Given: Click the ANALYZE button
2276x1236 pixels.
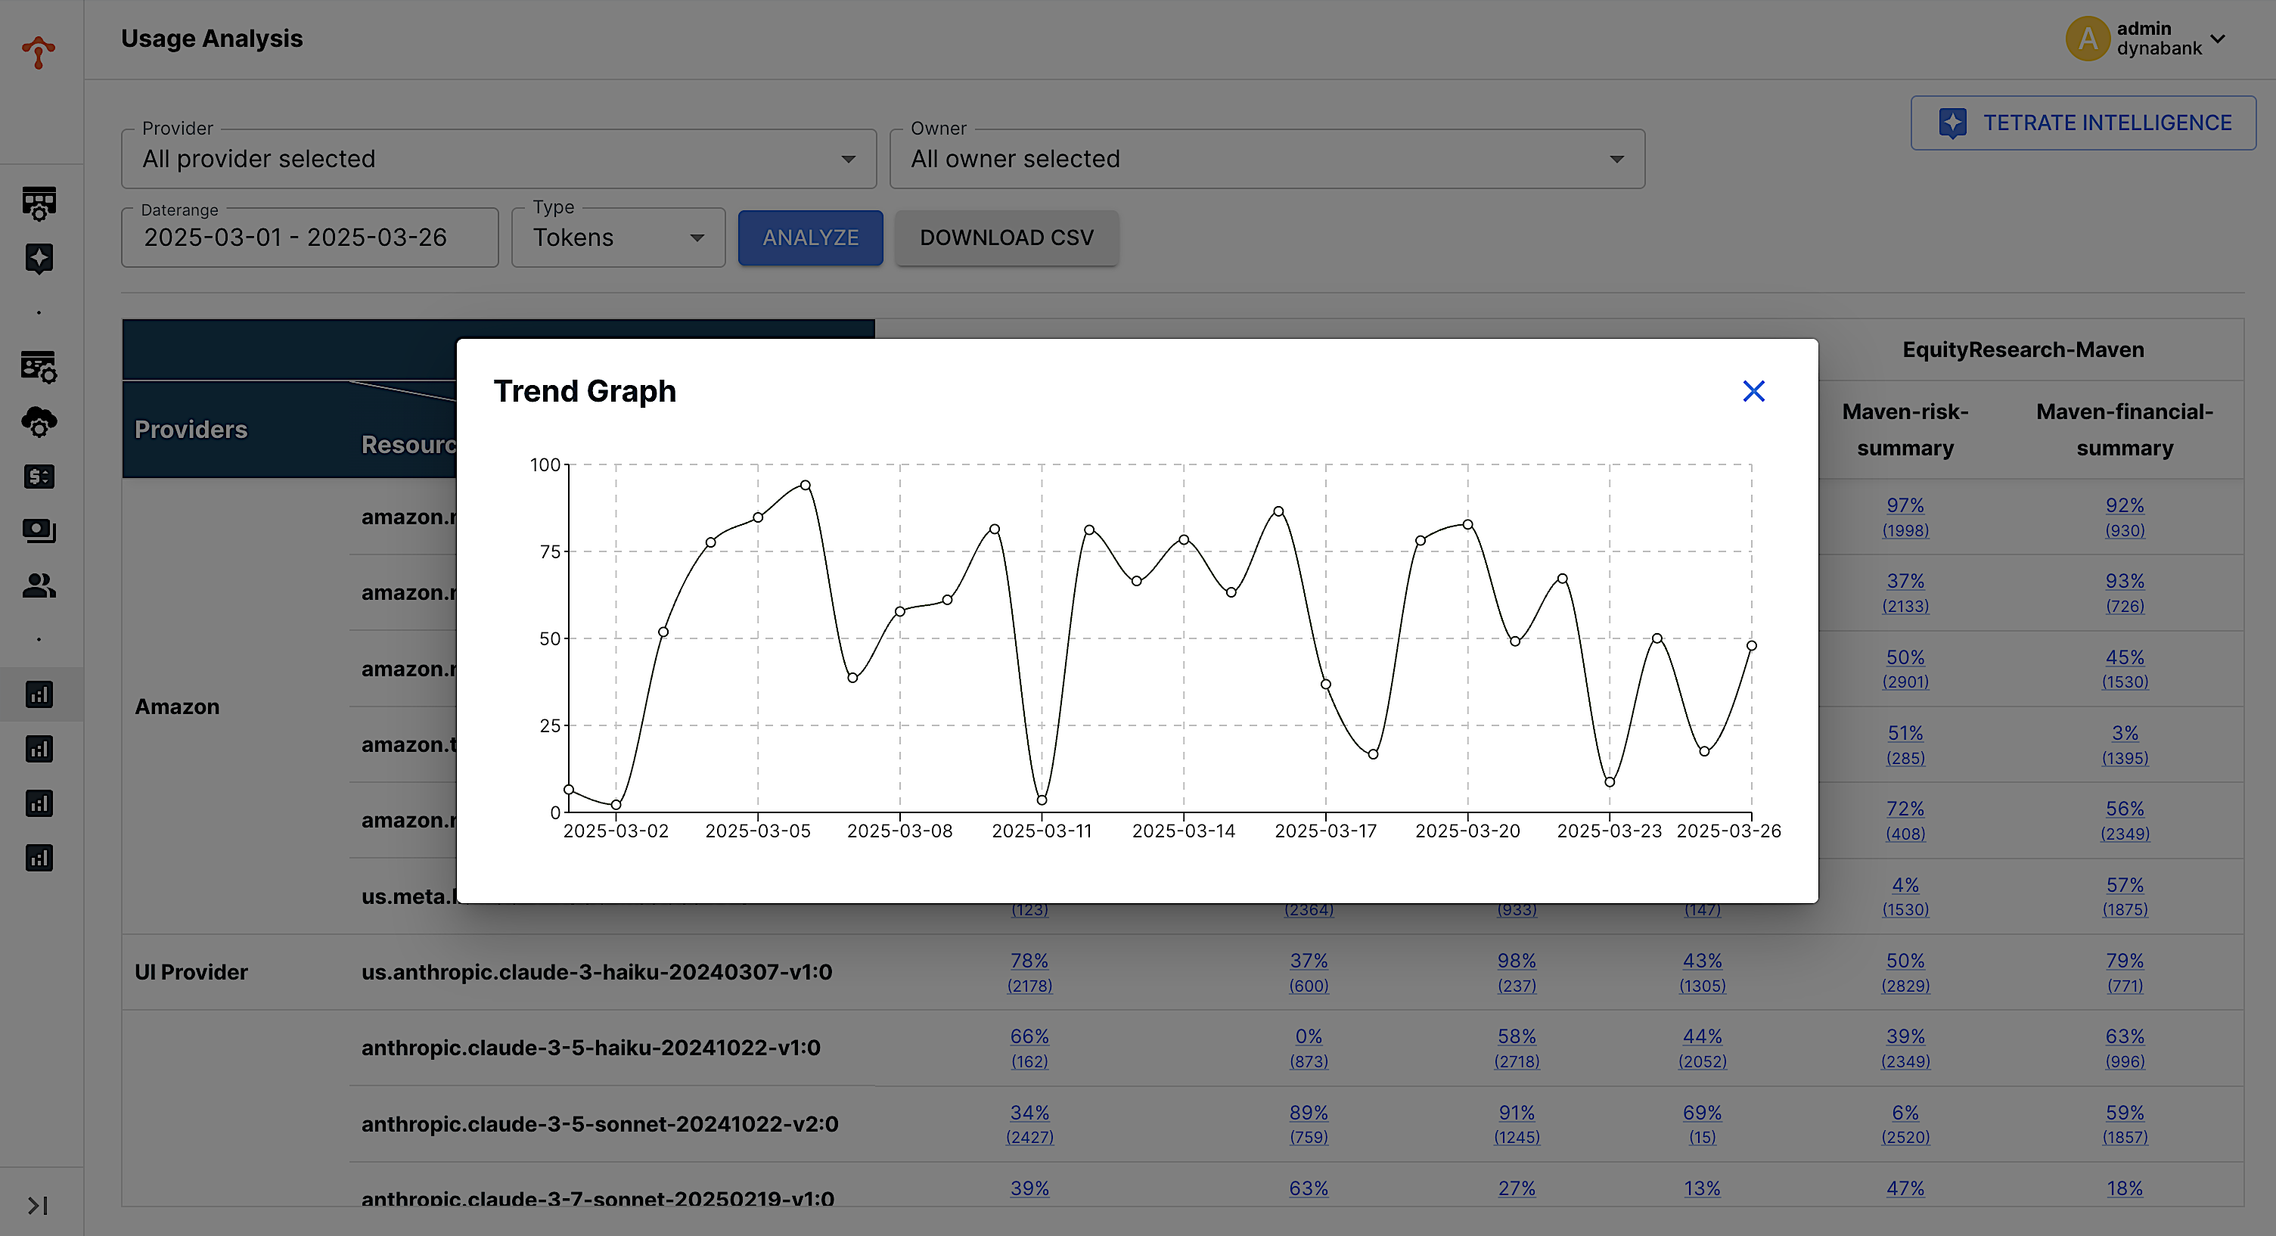Looking at the screenshot, I should [x=810, y=238].
